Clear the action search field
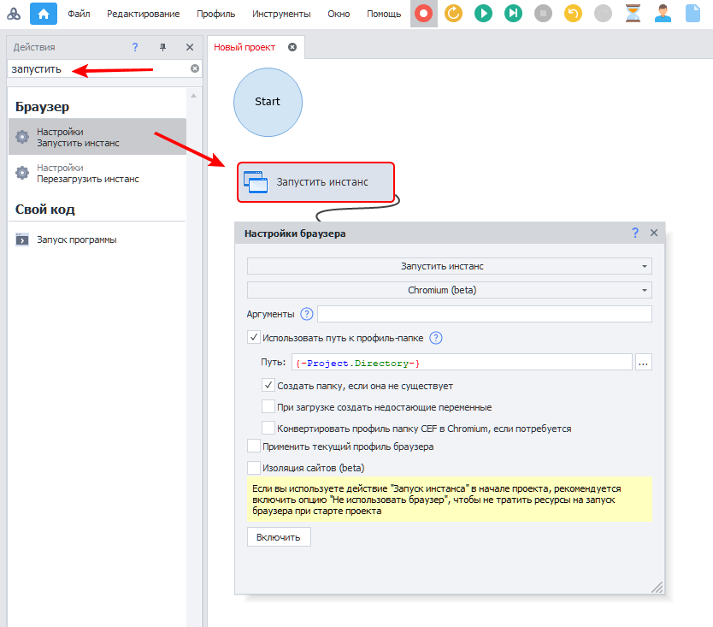The image size is (713, 627). (x=195, y=68)
